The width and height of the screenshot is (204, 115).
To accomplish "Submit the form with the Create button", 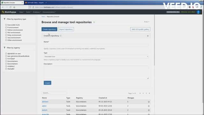I will [47, 83].
